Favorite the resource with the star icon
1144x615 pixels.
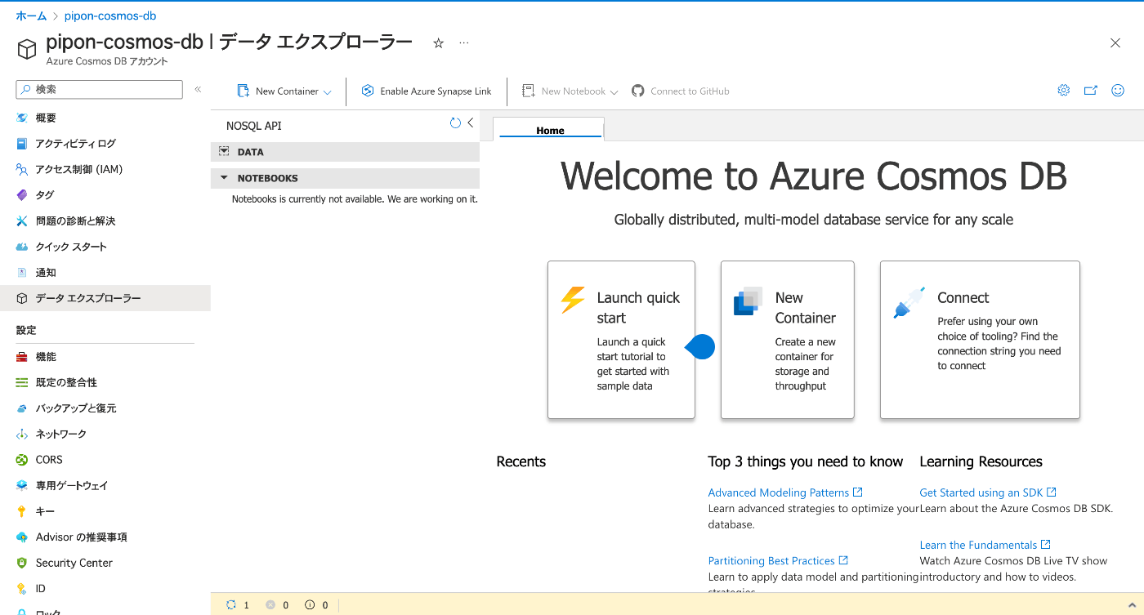tap(438, 43)
